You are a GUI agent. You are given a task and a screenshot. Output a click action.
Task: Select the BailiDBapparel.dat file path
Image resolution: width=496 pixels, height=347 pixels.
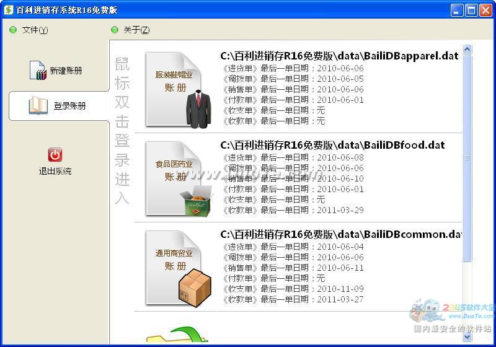[x=339, y=56]
